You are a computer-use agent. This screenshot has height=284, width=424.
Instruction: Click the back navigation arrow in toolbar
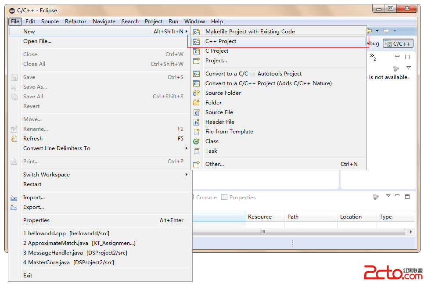tap(369, 31)
